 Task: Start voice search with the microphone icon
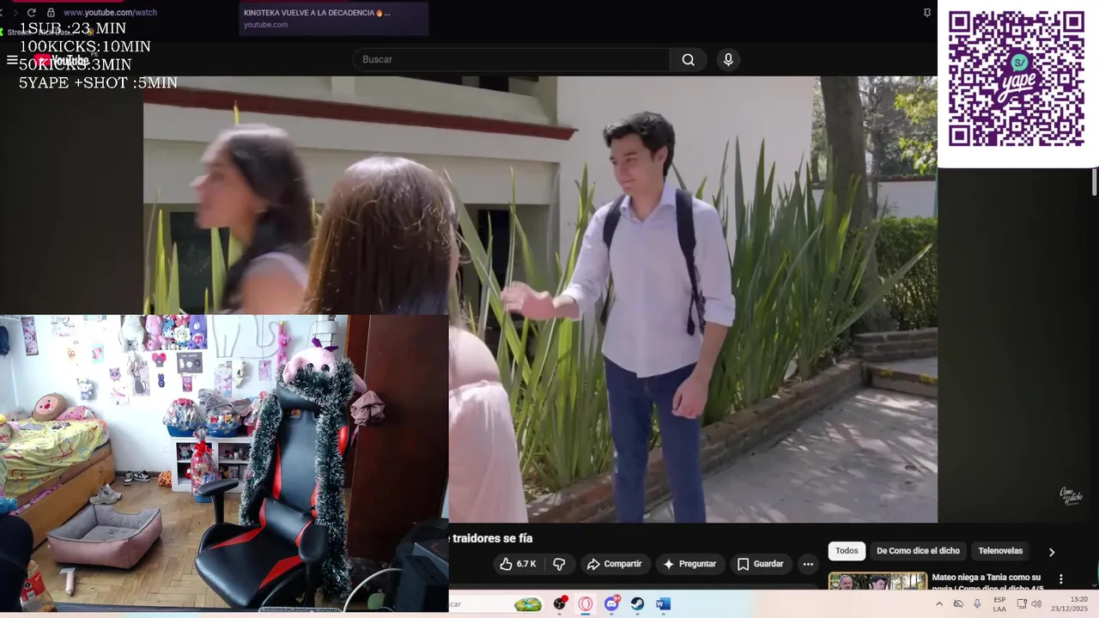tap(728, 59)
